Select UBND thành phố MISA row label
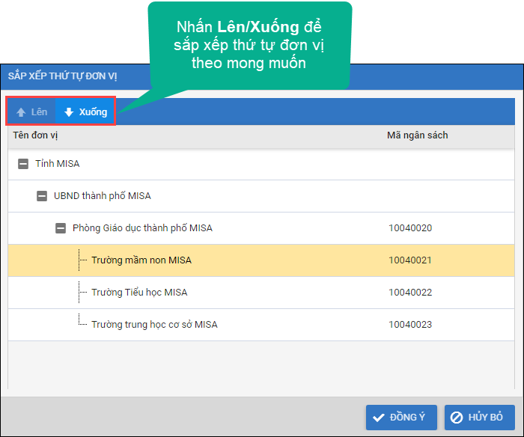This screenshot has height=437, width=524. 102,196
